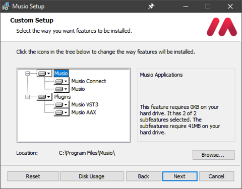
Task: Open install options for top-level Musio feature
Action: [44, 74]
